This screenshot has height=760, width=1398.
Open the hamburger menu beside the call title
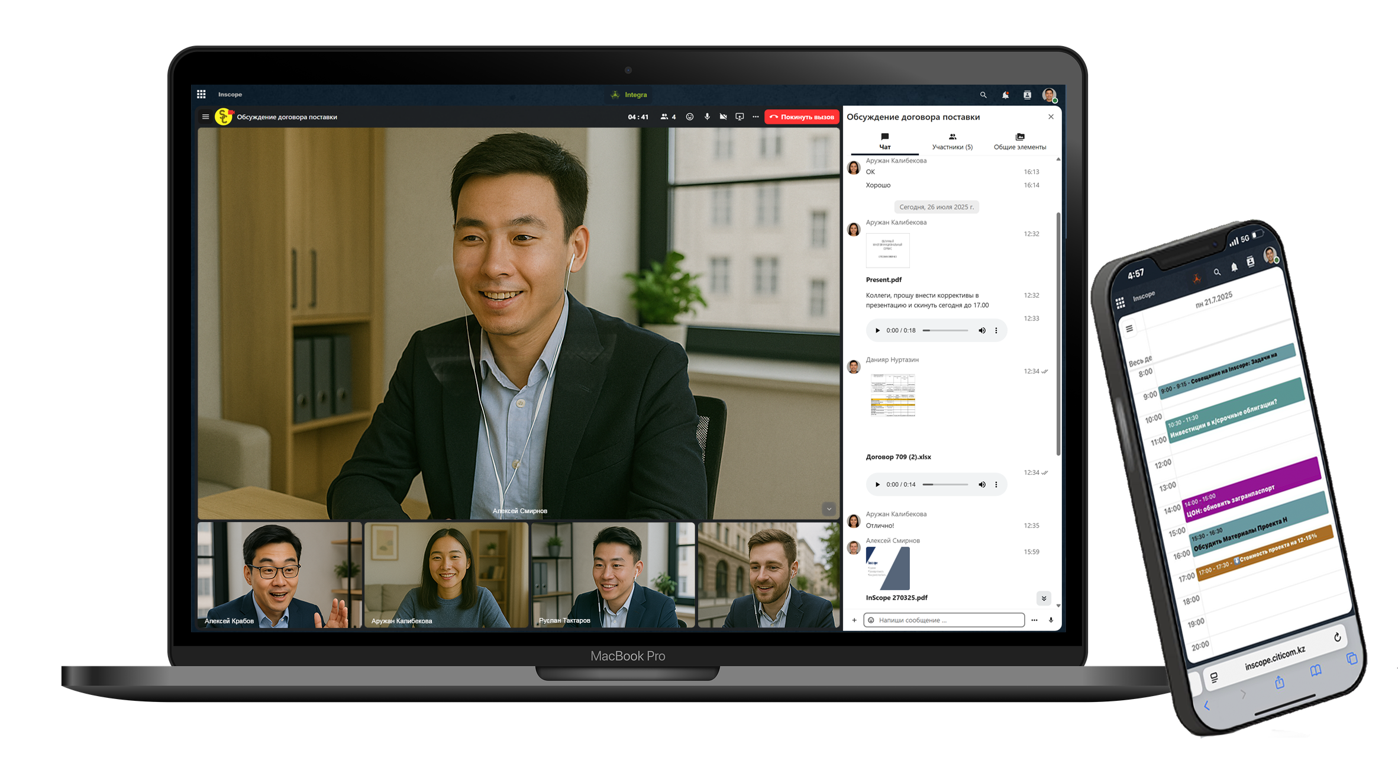(205, 117)
